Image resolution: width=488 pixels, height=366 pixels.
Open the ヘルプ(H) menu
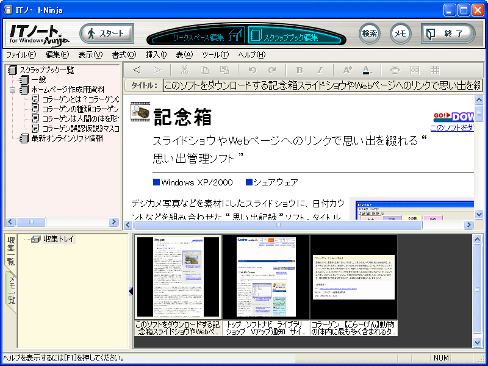[251, 55]
